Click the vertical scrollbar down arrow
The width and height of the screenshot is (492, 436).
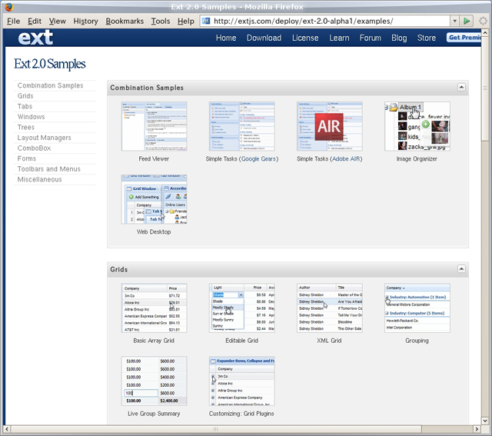(485, 421)
